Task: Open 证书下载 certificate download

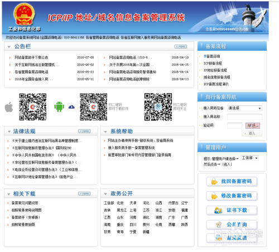Action: (232, 210)
